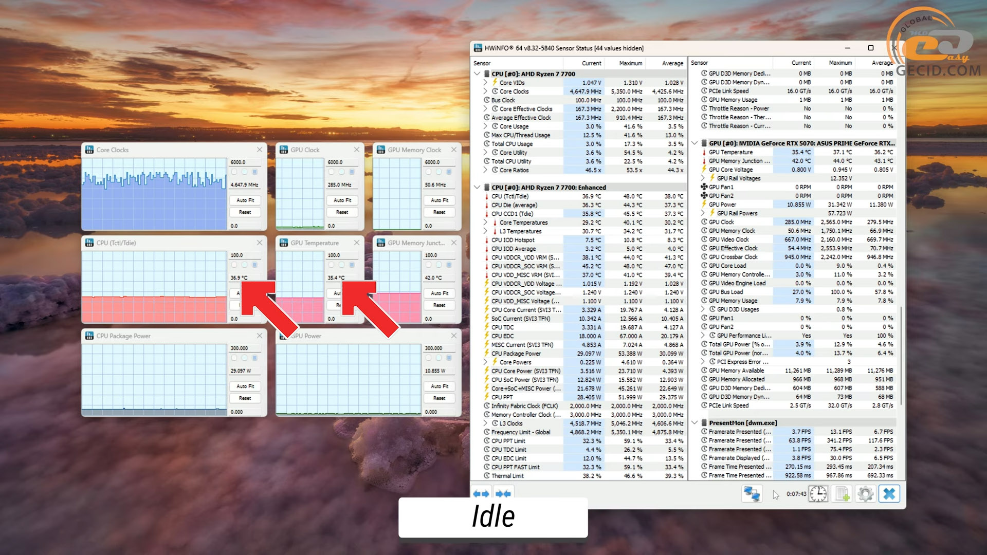This screenshot has height=555, width=987.
Task: Click the Average column header in right pane
Action: tap(882, 63)
